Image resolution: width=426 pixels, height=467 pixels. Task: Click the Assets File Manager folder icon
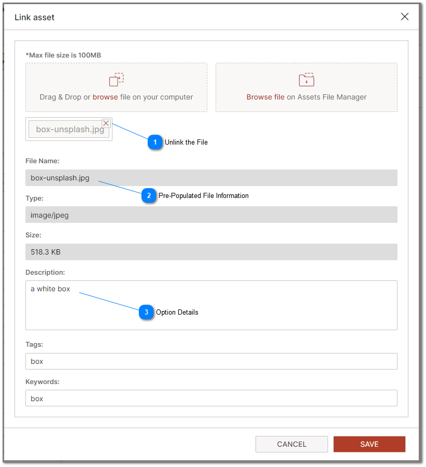click(x=306, y=79)
